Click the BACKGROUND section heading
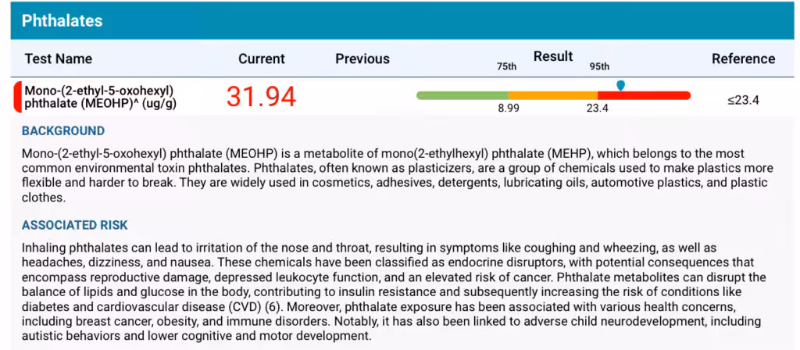The height and width of the screenshot is (350, 800). coord(63,131)
